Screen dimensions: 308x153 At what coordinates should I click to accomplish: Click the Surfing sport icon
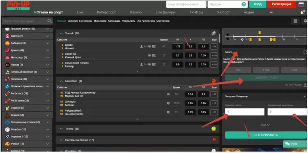click(x=7, y=108)
